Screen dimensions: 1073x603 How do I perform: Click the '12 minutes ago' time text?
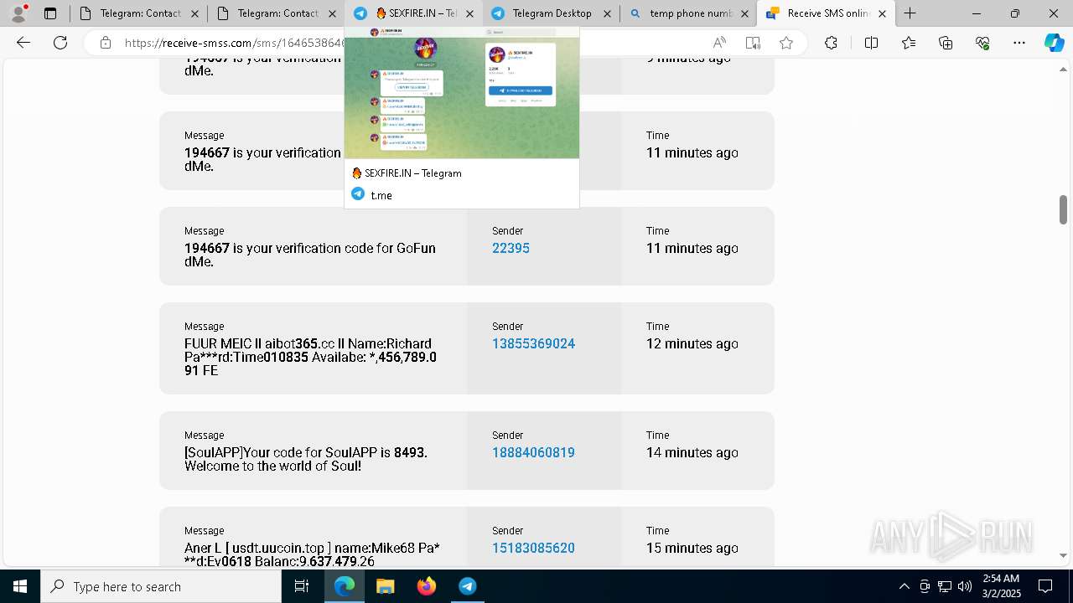coord(692,343)
